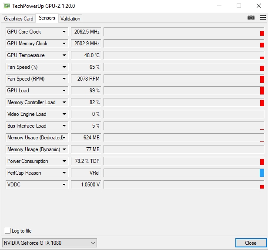The width and height of the screenshot is (268, 250).
Task: Click the 82 % memory controller value
Action: [x=86, y=102]
